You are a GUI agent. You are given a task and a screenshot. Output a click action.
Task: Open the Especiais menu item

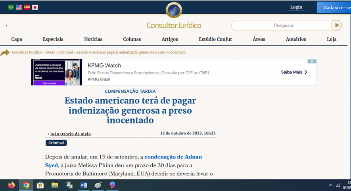53,39
